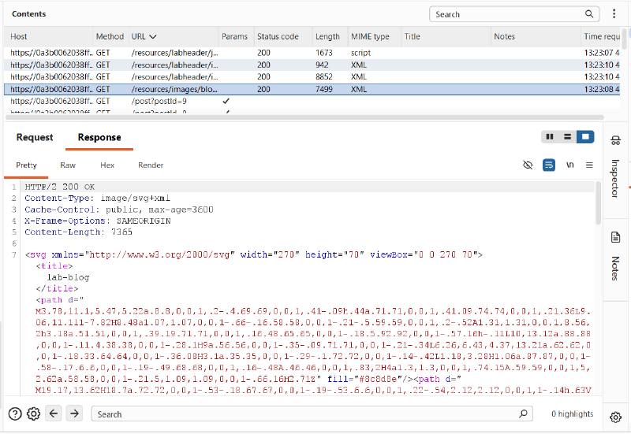
Task: Go to previous search match arrow
Action: [x=54, y=413]
